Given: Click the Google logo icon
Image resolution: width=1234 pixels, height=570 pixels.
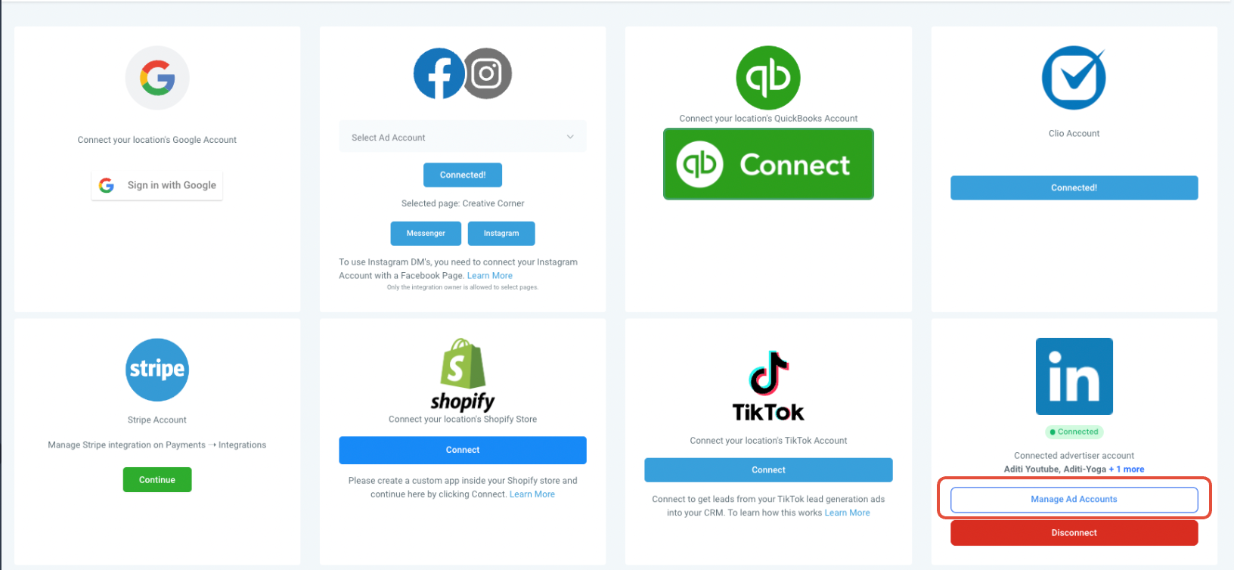Looking at the screenshot, I should click(157, 78).
